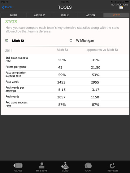Switch to the MATCHUP tab
This screenshot has height=173, width=130.
click(x=39, y=15)
